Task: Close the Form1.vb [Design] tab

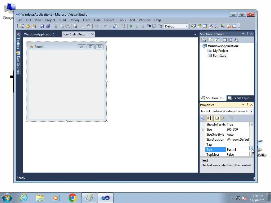Action: [x=92, y=34]
